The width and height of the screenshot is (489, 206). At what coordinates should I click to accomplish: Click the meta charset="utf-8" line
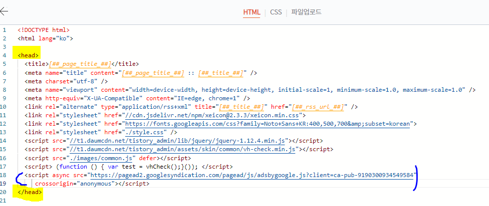pyautogui.click(x=66, y=81)
